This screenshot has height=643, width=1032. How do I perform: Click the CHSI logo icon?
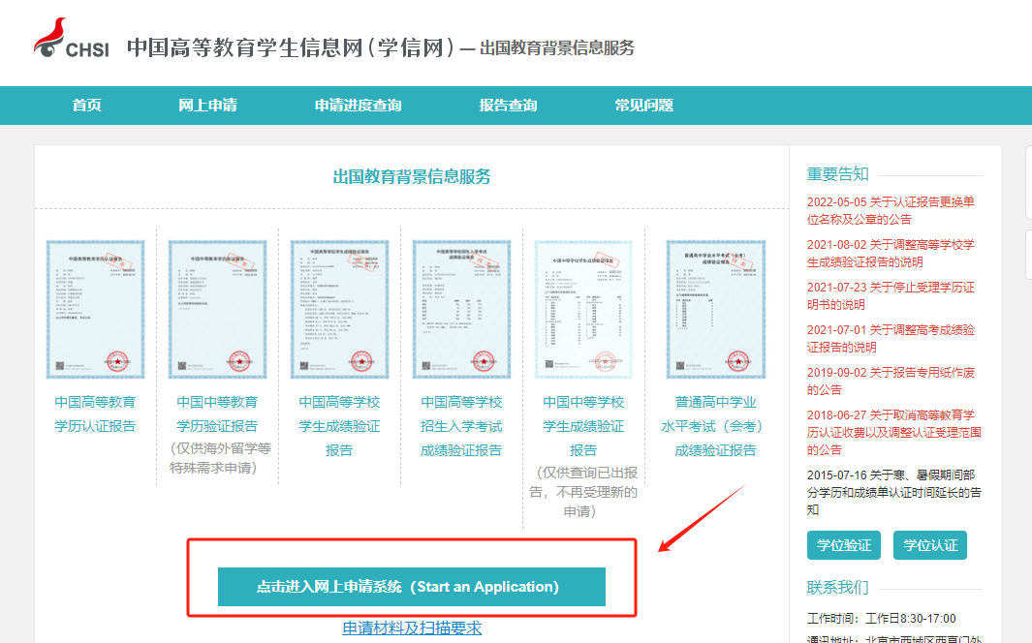tap(71, 38)
